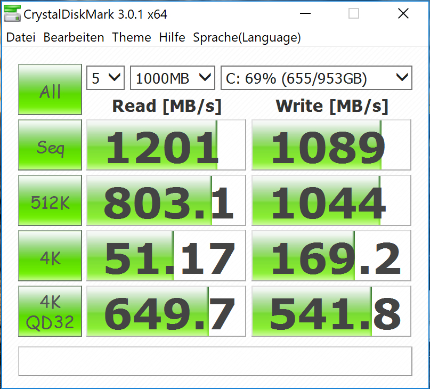430x389 pixels.
Task: Click the Seq read result 1201
Action: [166, 145]
